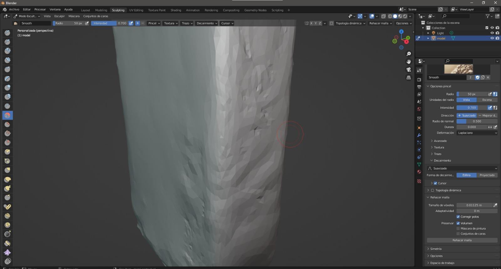Select the Clay brush tool
The height and width of the screenshot is (269, 501).
8,51
